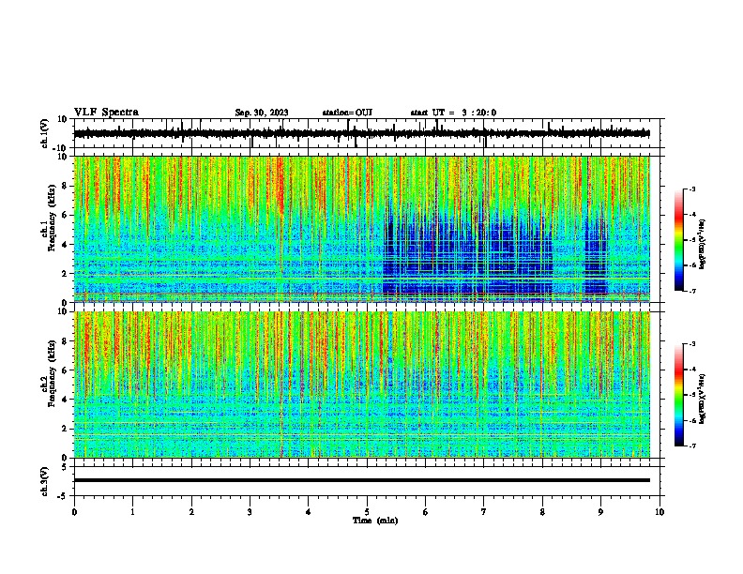
Task: Click time axis tick label "8"
Action: (542, 512)
